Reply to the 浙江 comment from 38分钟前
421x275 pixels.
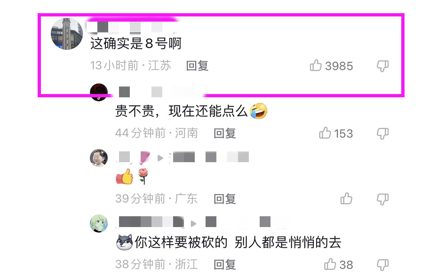(225, 265)
